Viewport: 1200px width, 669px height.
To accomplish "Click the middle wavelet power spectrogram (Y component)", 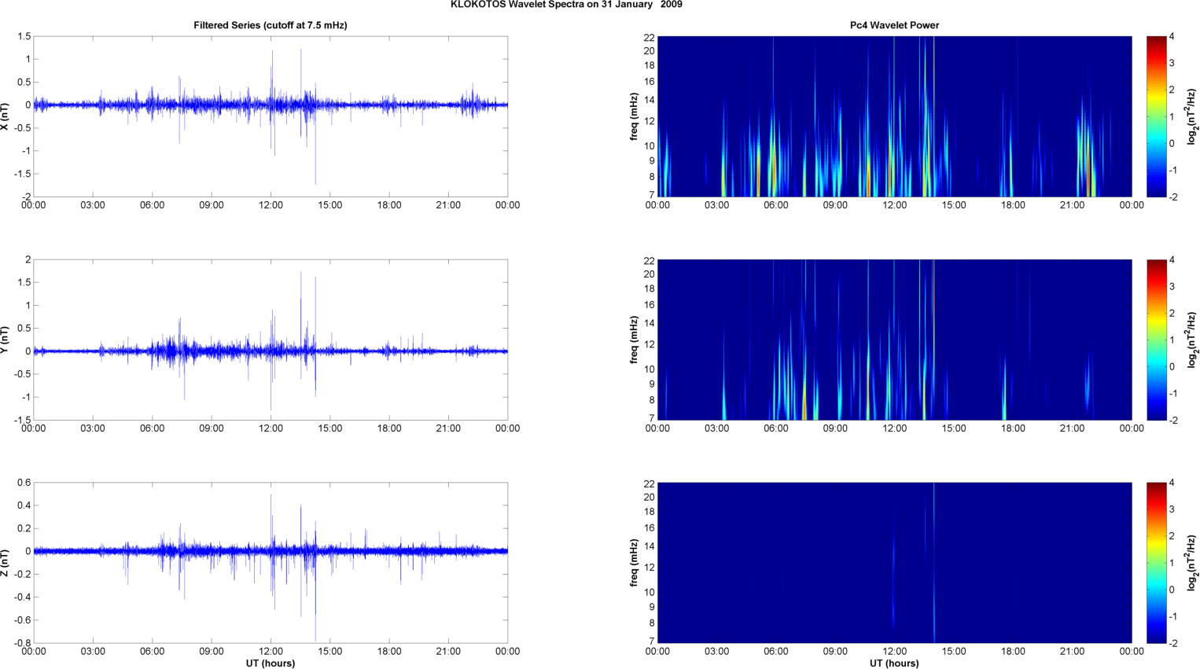I will click(894, 340).
